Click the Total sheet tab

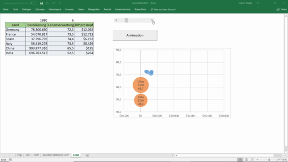click(x=76, y=155)
